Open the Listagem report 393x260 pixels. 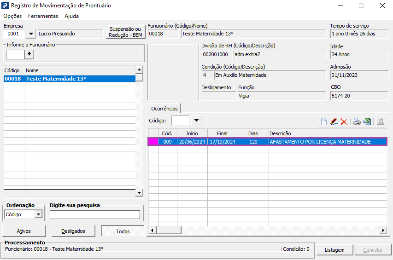[x=334, y=250]
